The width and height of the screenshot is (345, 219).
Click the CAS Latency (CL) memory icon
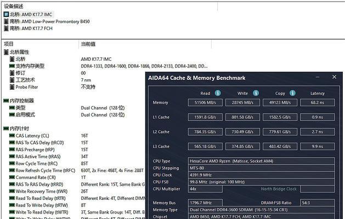(x=12, y=136)
